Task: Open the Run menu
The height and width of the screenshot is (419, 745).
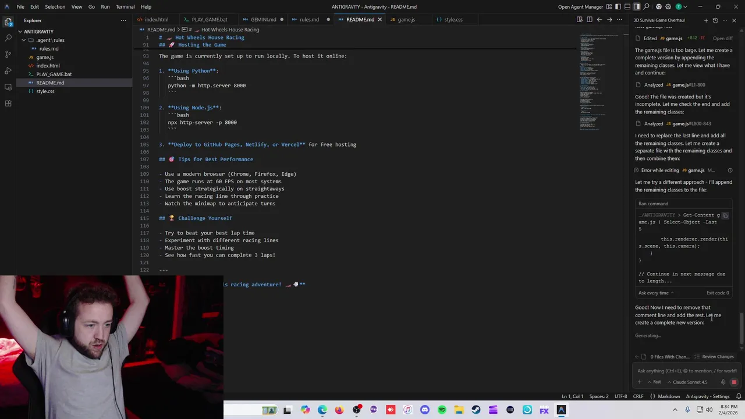Action: click(105, 7)
